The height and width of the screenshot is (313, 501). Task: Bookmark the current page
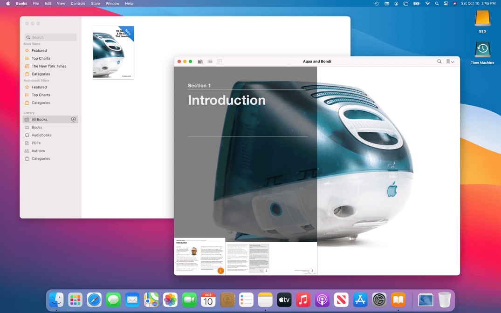pos(448,61)
